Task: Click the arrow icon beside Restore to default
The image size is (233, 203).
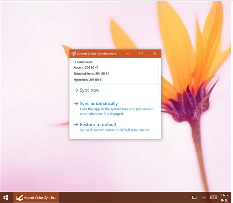Action: pos(76,124)
